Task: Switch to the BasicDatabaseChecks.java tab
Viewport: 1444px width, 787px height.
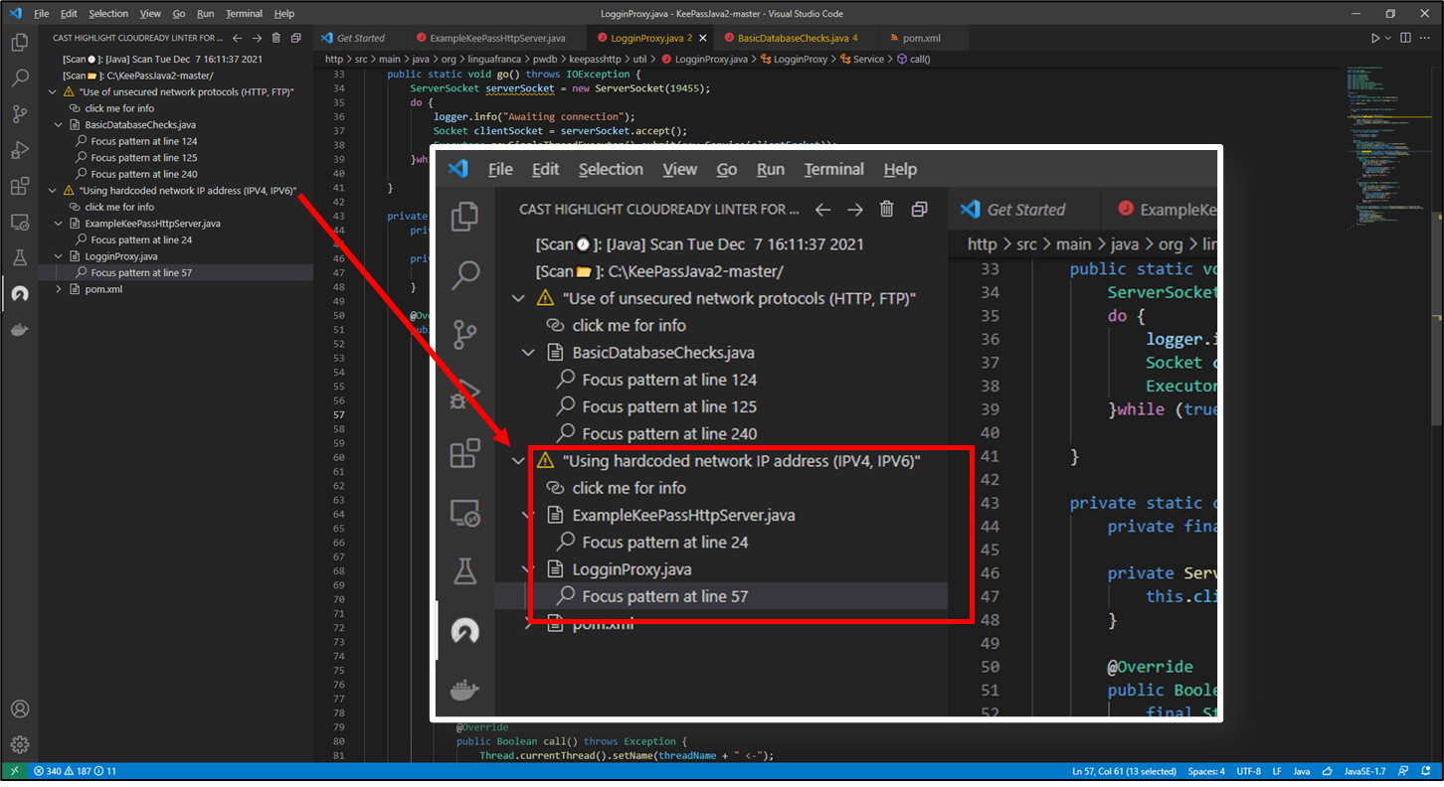Action: [793, 39]
